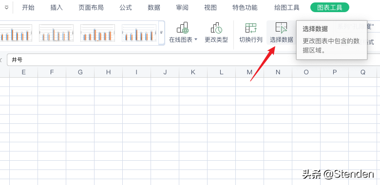Screen dimensions: 380x185
Task: Open the 特色功能 tab
Action: coord(245,8)
